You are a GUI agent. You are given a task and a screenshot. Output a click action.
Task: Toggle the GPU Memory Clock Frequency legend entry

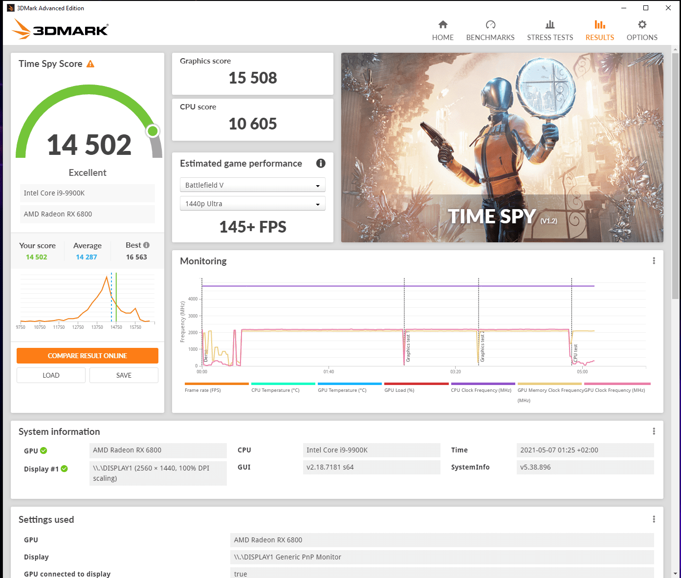pyautogui.click(x=549, y=392)
